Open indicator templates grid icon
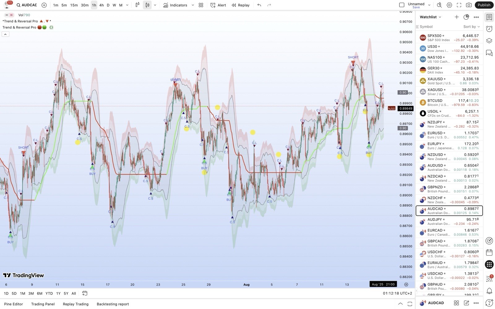 coord(201,5)
